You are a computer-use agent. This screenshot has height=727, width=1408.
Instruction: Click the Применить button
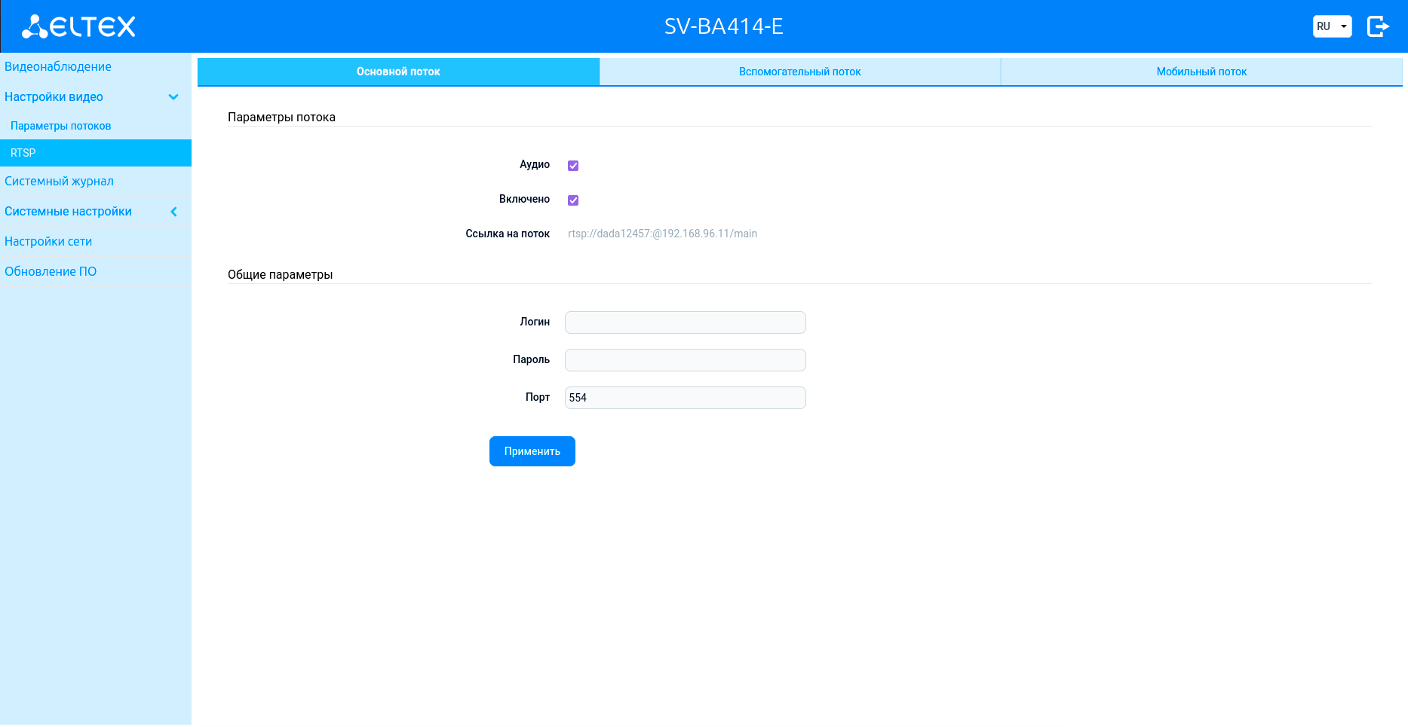tap(532, 451)
